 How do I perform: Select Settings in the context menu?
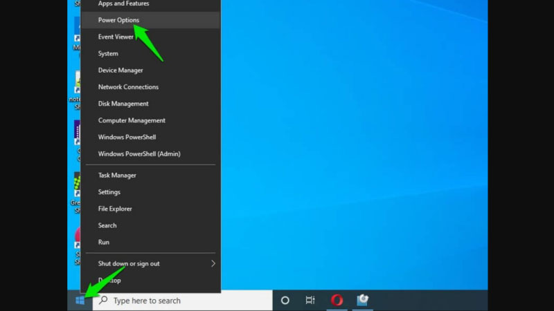tap(109, 192)
